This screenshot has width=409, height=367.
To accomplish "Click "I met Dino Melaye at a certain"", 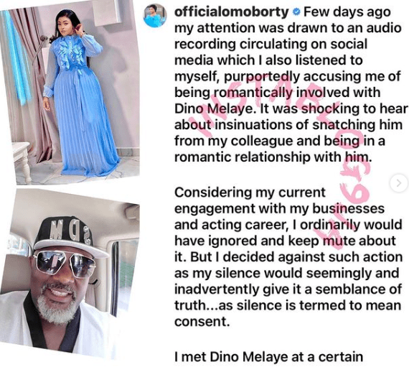I will (268, 357).
